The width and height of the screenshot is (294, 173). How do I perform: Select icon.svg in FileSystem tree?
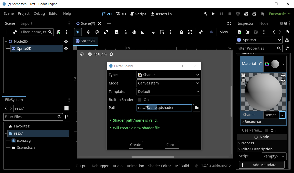coord(24,140)
